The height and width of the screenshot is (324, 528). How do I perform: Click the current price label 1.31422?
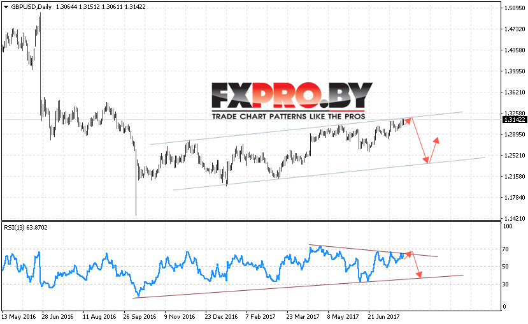515,120
